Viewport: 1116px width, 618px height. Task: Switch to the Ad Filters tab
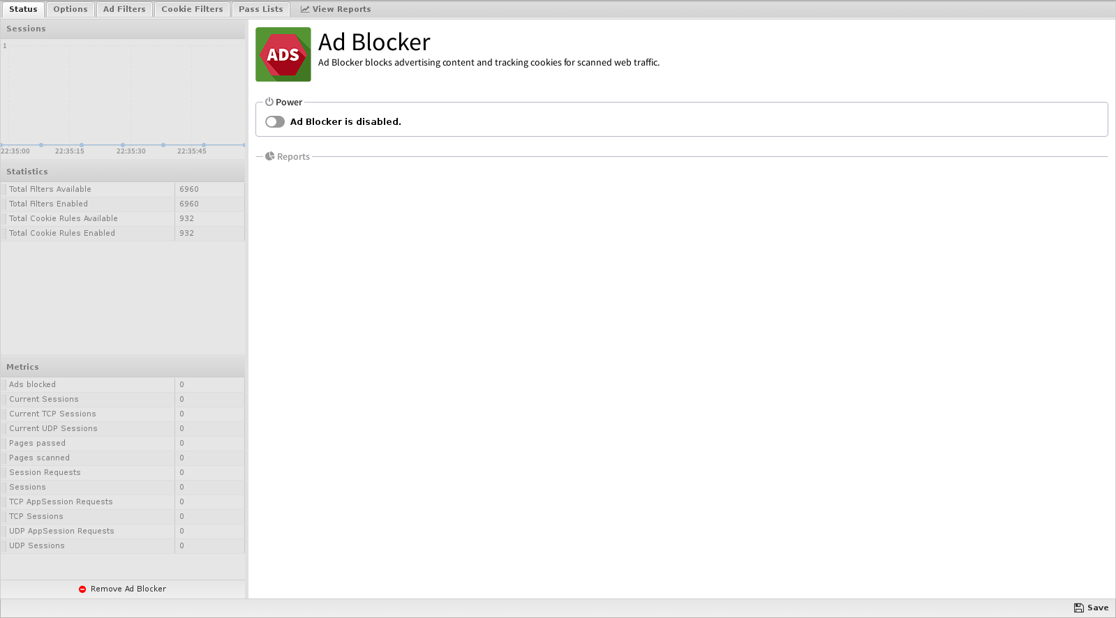coord(124,10)
